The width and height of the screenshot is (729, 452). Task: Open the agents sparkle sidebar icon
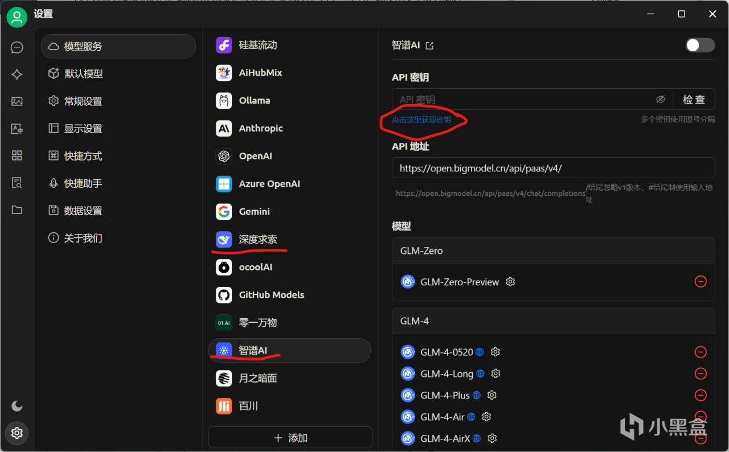17,75
